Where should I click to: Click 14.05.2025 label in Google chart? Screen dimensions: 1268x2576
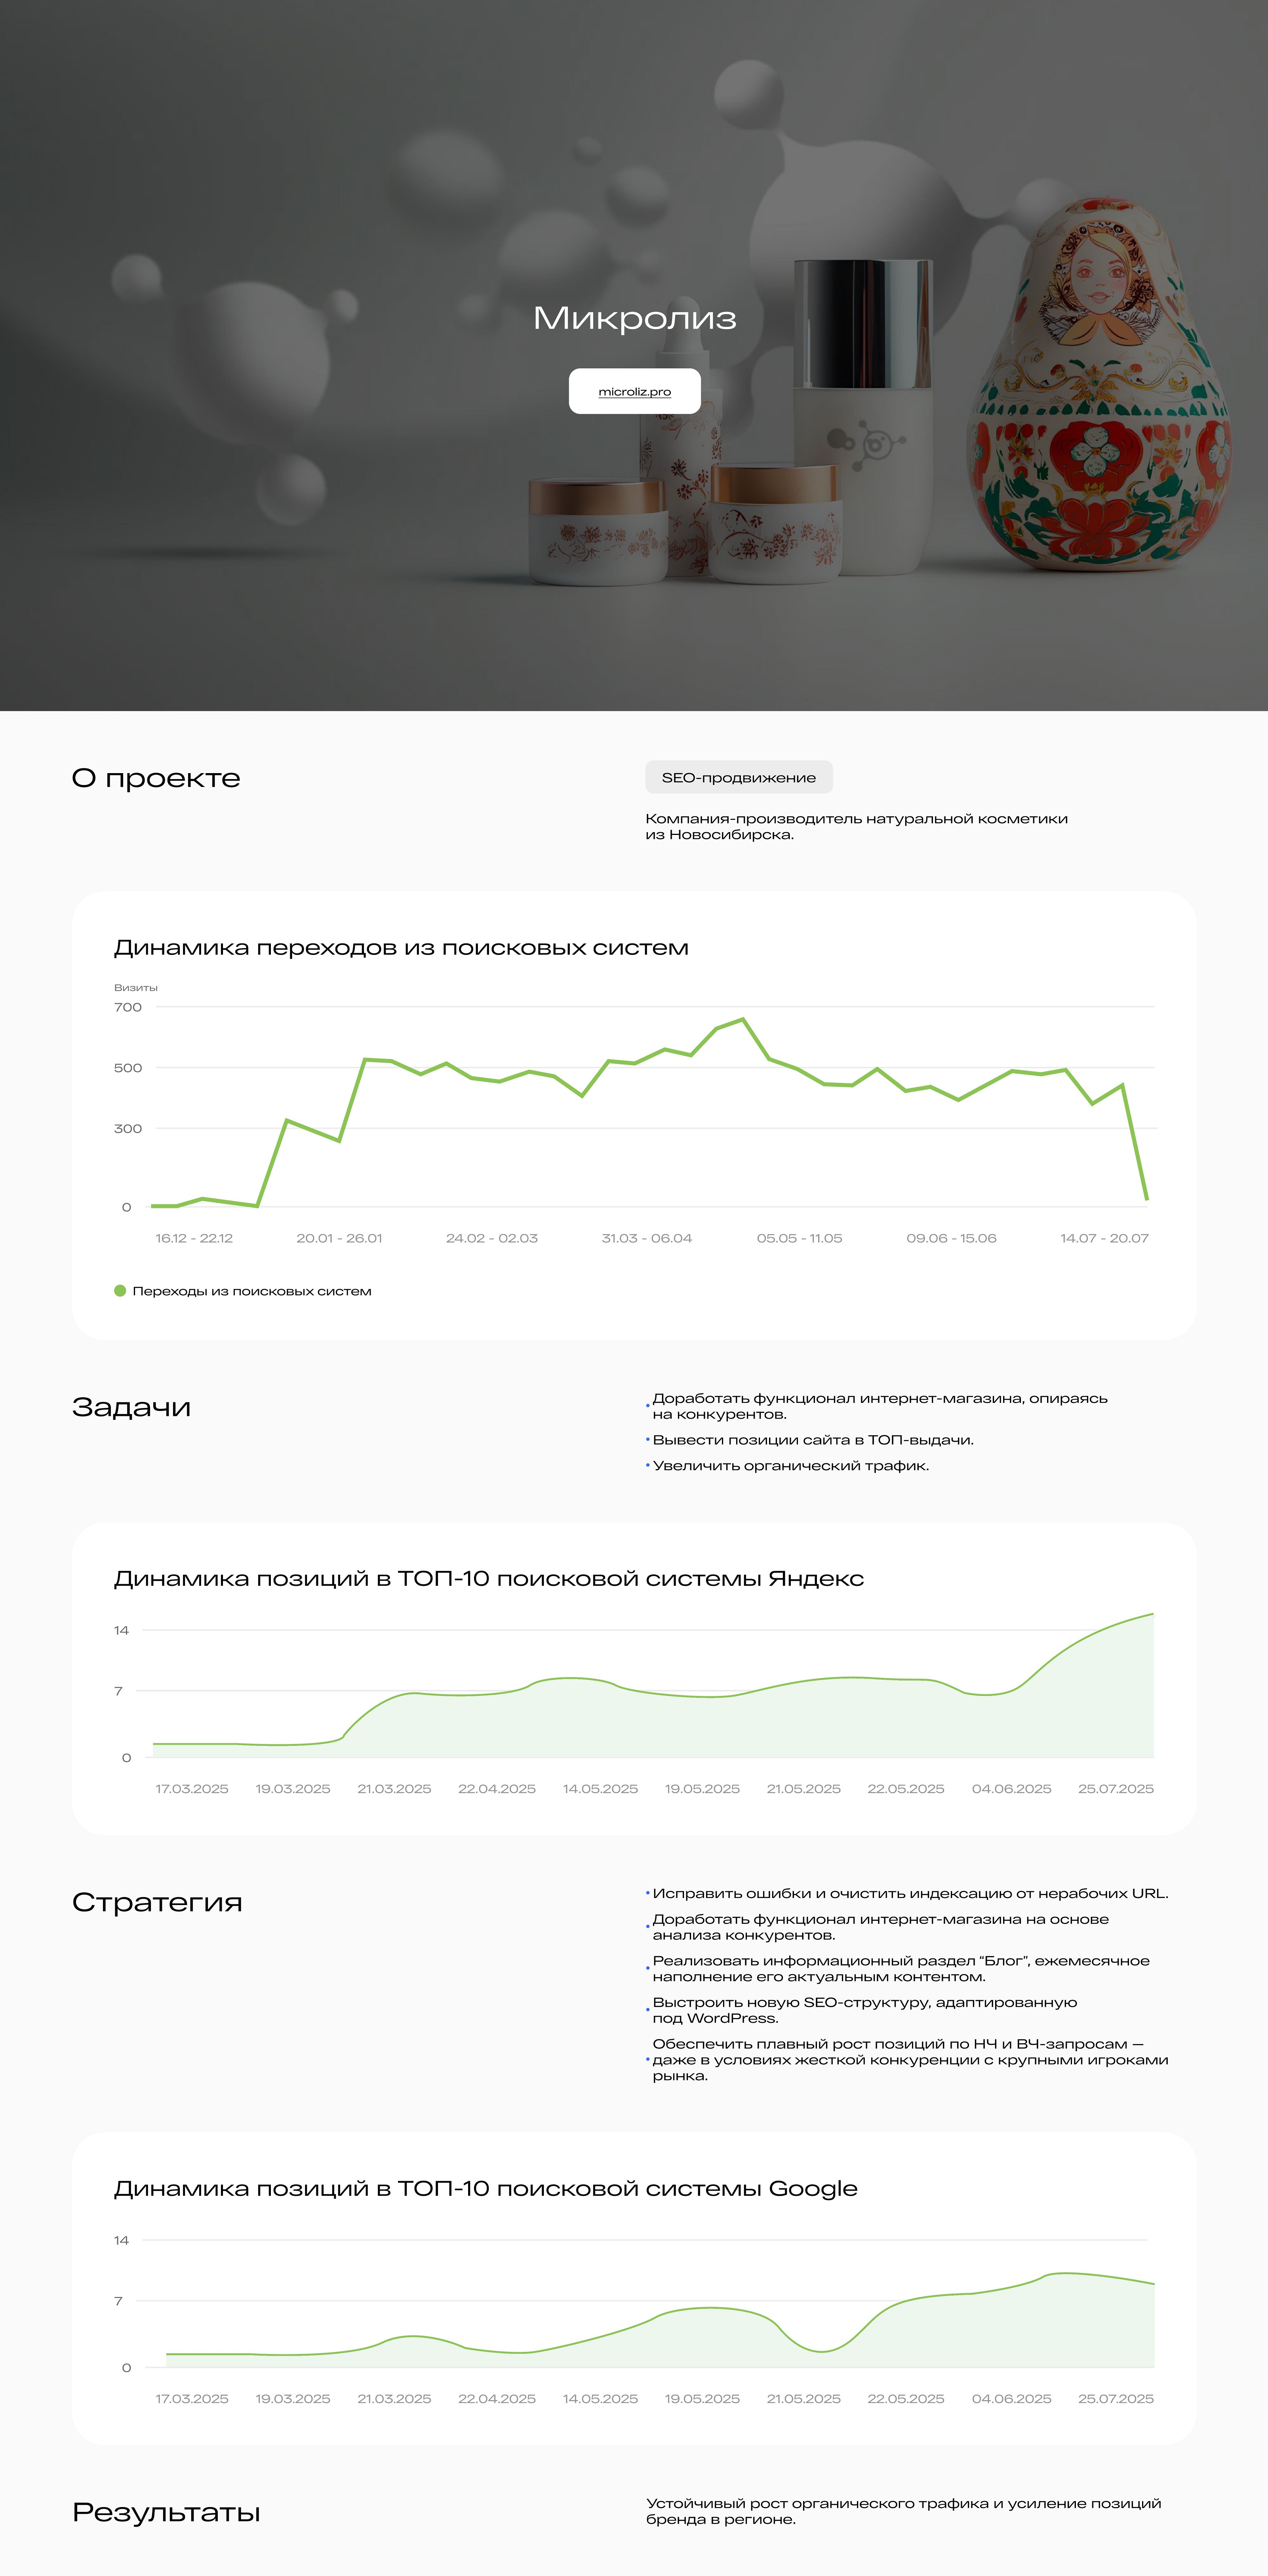tap(600, 2399)
